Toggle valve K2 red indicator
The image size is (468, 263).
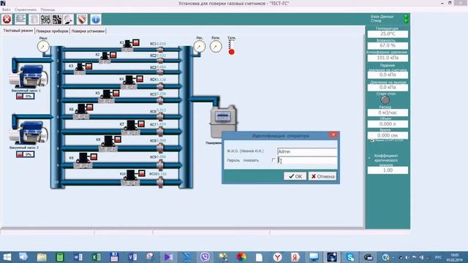(x=113, y=55)
